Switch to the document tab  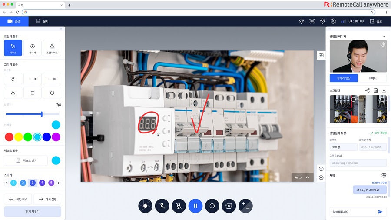click(x=43, y=21)
